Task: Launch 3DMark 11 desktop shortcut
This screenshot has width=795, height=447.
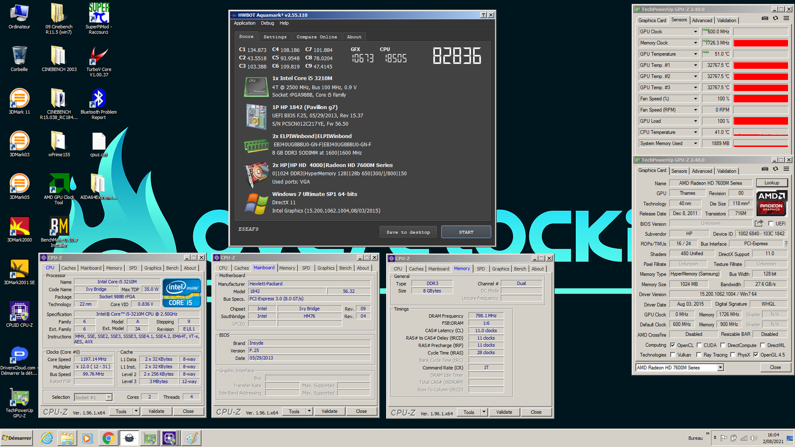Action: point(19,101)
